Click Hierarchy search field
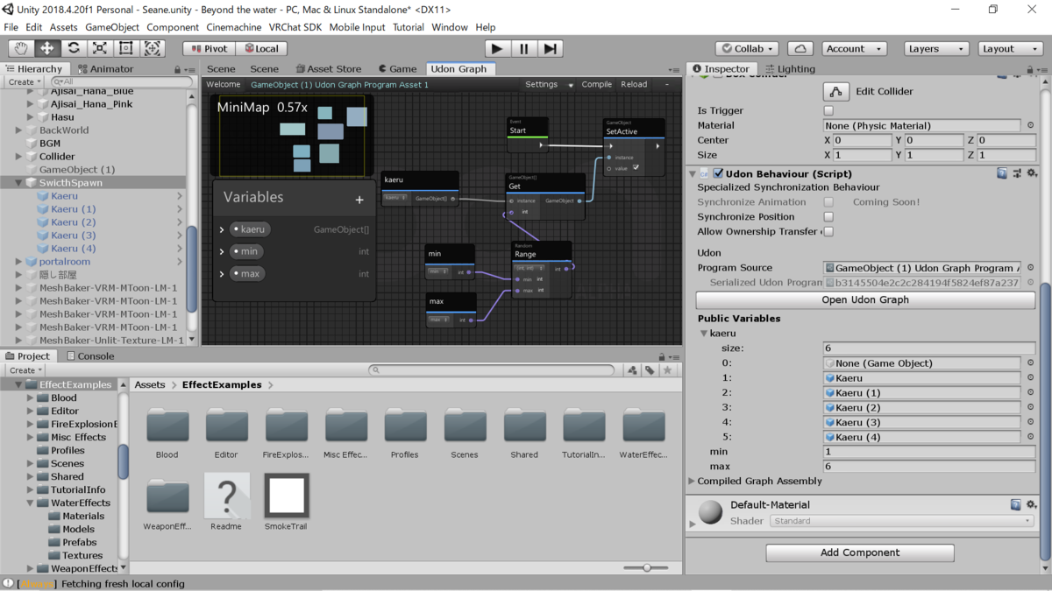The image size is (1052, 591). pyautogui.click(x=121, y=81)
